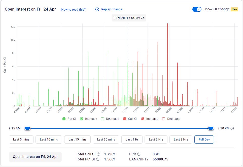Click the Open Interest on Fri, 24 Apr button

tap(35, 157)
